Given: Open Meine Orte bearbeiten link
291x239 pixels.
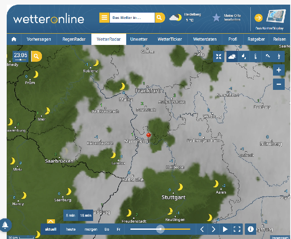Looking at the screenshot, I should click(232, 18).
